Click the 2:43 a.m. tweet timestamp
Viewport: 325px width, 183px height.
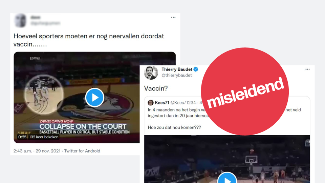click(x=23, y=151)
